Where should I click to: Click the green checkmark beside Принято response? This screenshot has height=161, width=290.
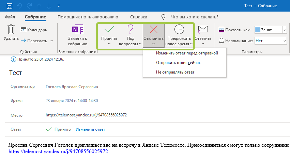pos(49,129)
